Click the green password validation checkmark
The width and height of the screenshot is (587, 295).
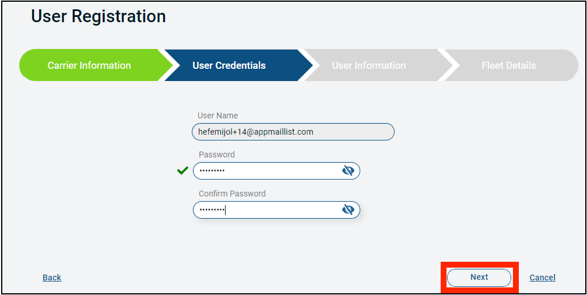tap(182, 171)
